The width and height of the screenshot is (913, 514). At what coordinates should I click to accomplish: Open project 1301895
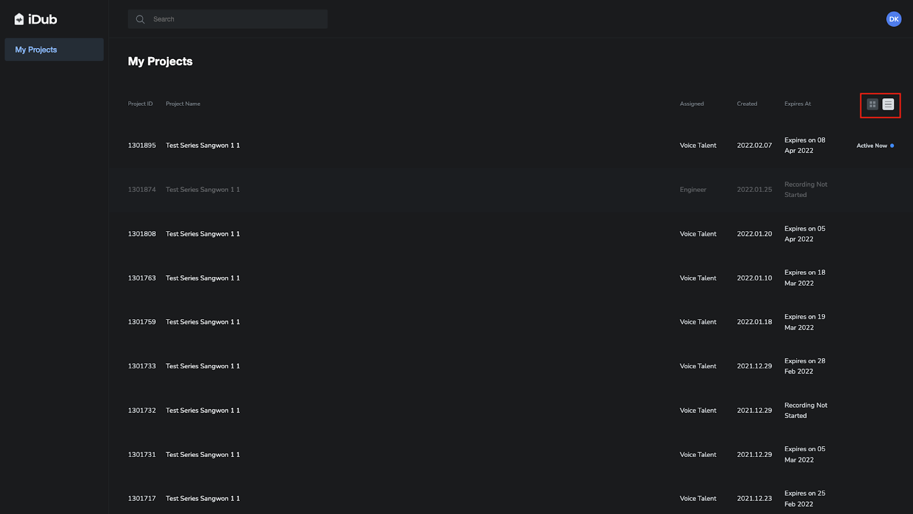pos(511,146)
